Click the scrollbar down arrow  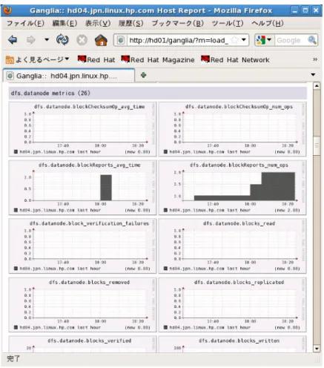pyautogui.click(x=317, y=349)
